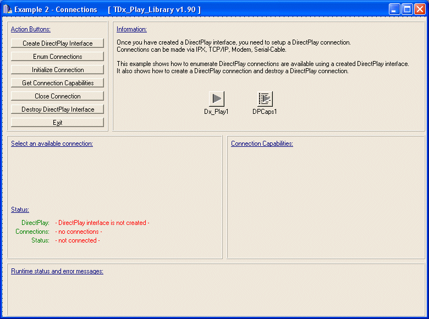Click the '- not connected -' status text
Screen dimensions: 429x319
click(78, 240)
